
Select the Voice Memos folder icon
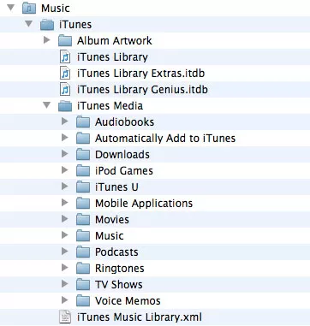[83, 301]
